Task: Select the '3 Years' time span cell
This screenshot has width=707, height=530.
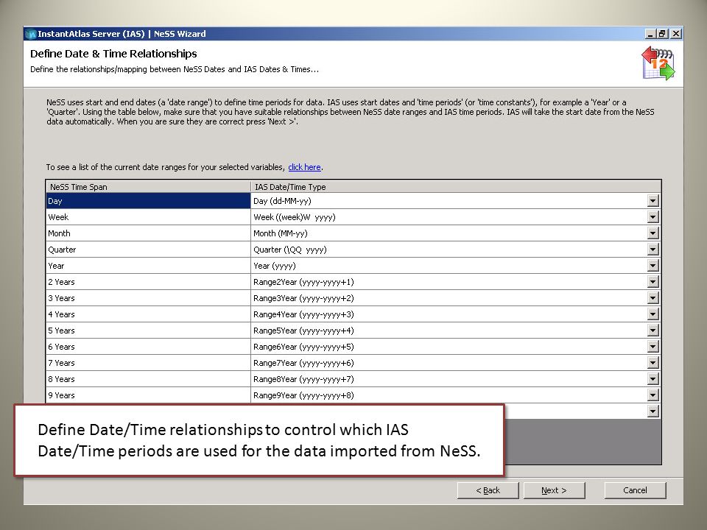Action: pyautogui.click(x=148, y=298)
